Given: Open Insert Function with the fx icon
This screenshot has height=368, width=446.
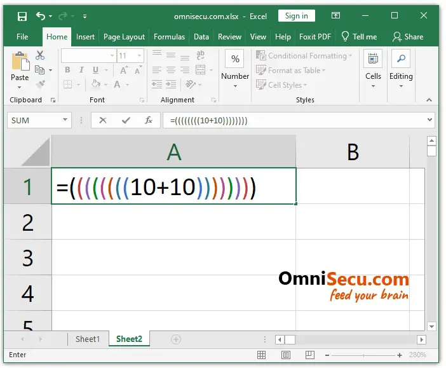Looking at the screenshot, I should pyautogui.click(x=148, y=120).
